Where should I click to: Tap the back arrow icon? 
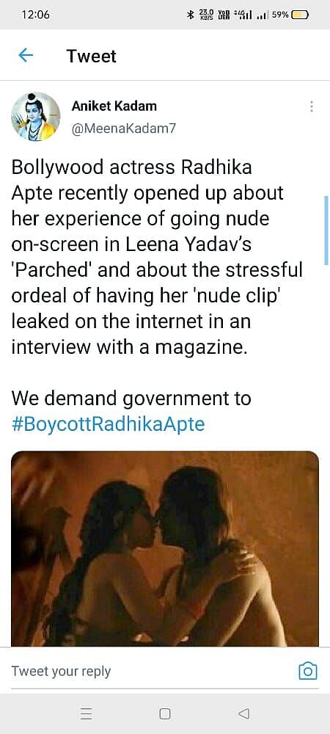25,56
